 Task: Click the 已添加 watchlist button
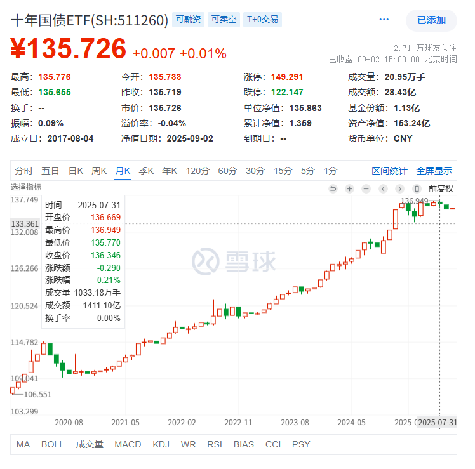point(431,20)
